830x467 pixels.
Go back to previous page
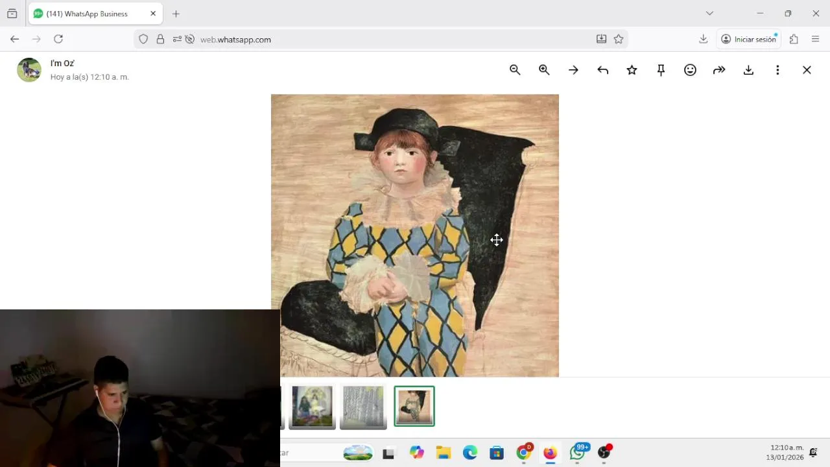[x=14, y=39]
